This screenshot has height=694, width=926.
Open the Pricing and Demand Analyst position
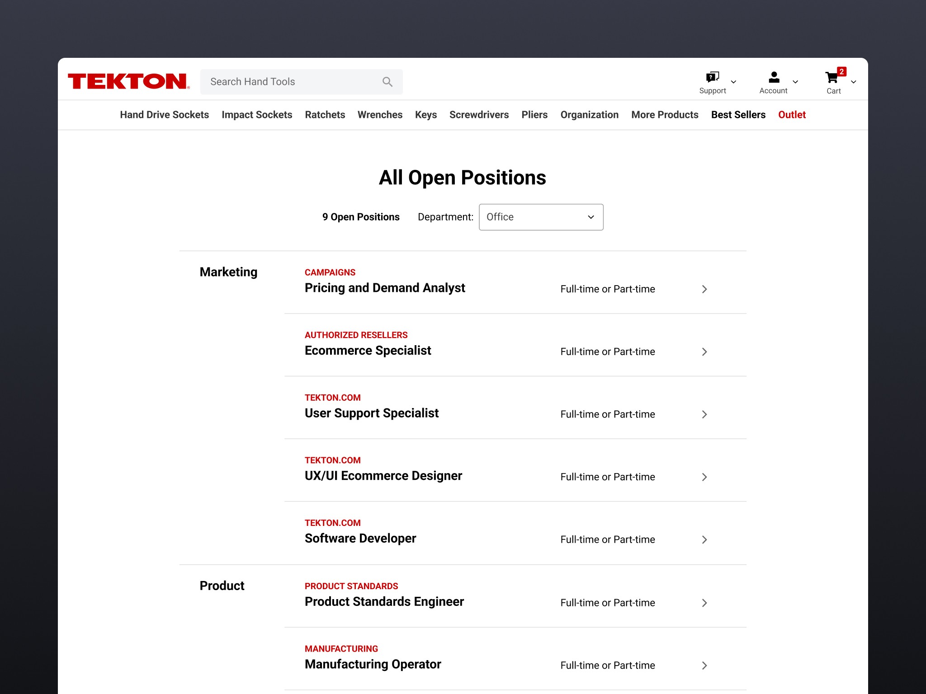pyautogui.click(x=385, y=288)
